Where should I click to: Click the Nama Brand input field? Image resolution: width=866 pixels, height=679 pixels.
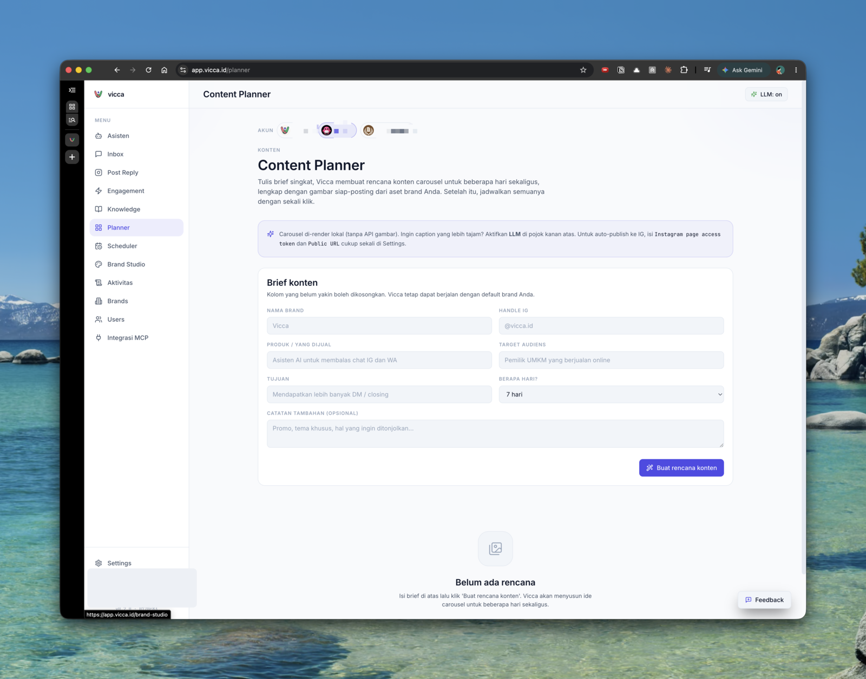(x=379, y=326)
